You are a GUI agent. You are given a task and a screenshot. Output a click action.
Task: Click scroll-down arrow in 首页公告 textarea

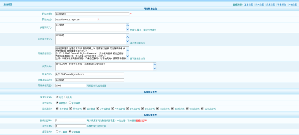click(x=155, y=69)
